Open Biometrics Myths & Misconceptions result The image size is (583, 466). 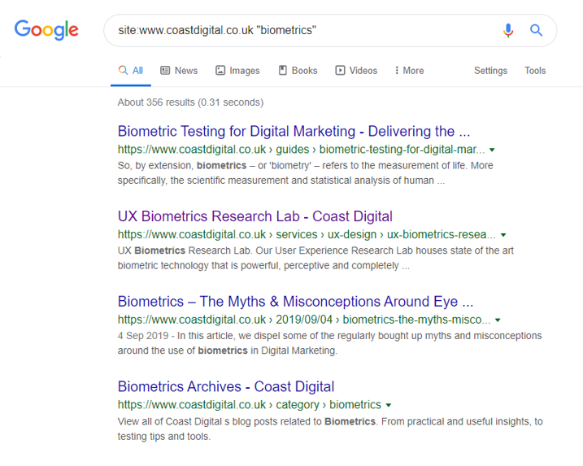point(296,302)
